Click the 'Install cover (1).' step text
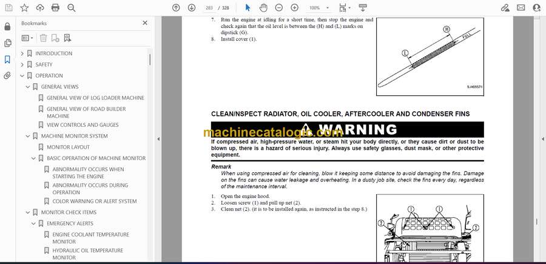Viewport: 546px width, 264px height. [238, 39]
